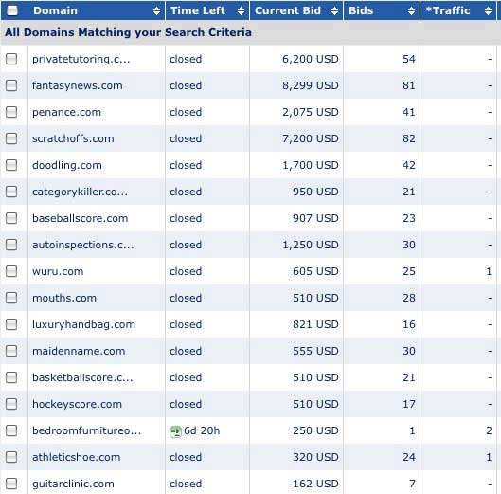501x494 pixels.
Task: Click Time Left sort arrows icon
Action: coord(241,10)
